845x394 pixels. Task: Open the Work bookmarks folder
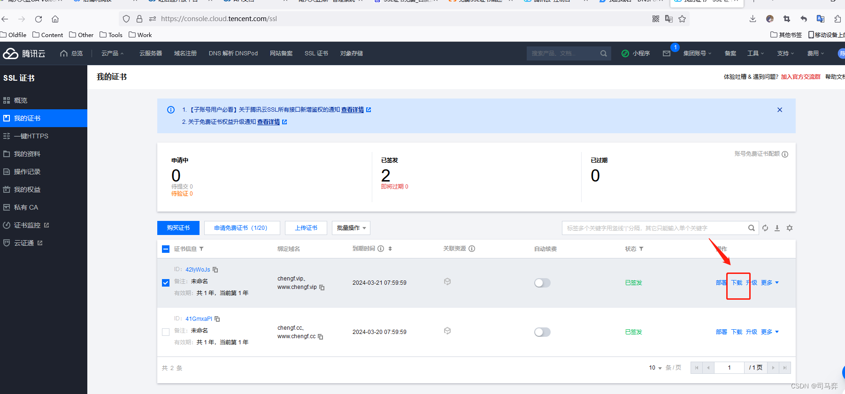(140, 35)
